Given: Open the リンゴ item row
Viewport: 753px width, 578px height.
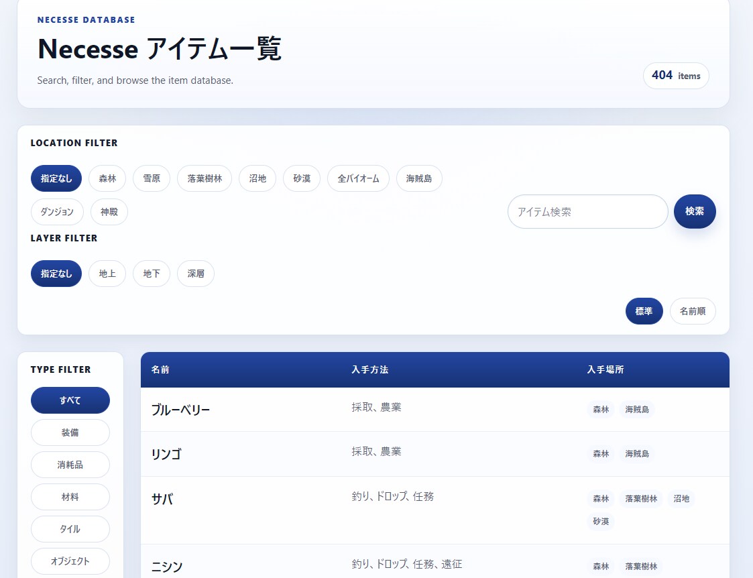Looking at the screenshot, I should [435, 454].
